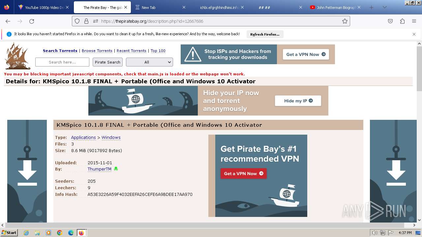Open the Search Torrents link

60,51
